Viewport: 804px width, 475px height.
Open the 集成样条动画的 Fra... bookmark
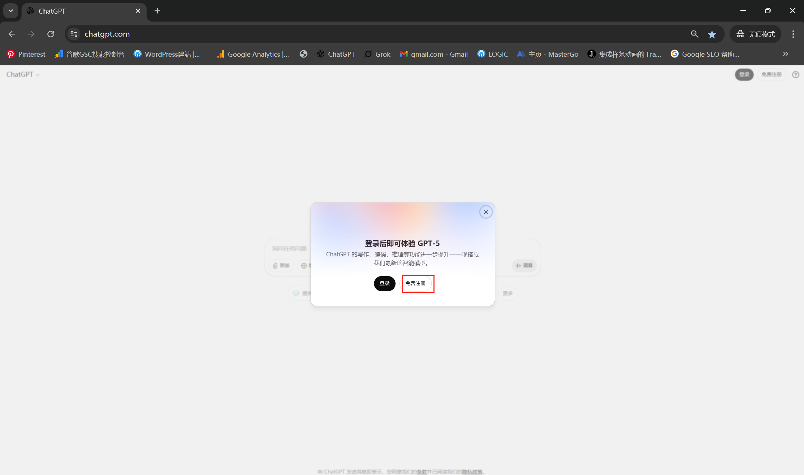[624, 54]
